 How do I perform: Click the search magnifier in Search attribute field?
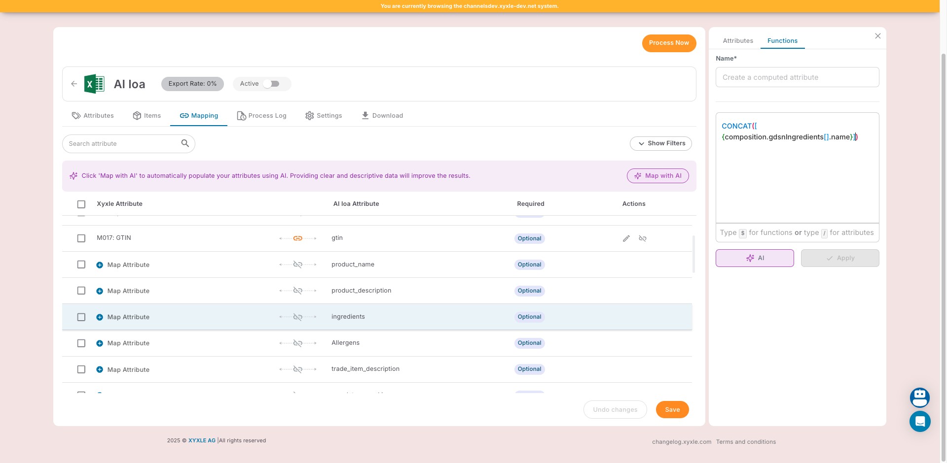185,143
